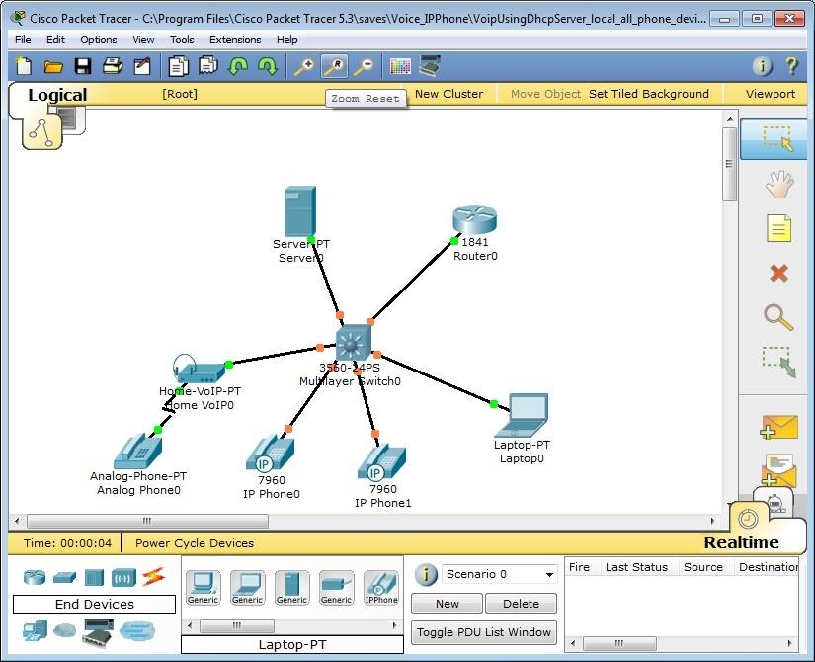The height and width of the screenshot is (662, 815).
Task: Pick the IPPhone device
Action: tap(381, 588)
